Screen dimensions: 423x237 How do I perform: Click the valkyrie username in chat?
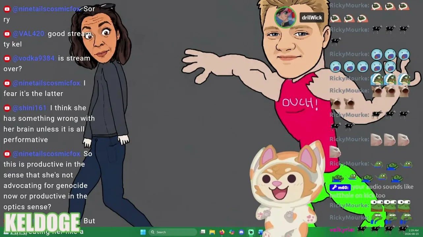pos(342,229)
